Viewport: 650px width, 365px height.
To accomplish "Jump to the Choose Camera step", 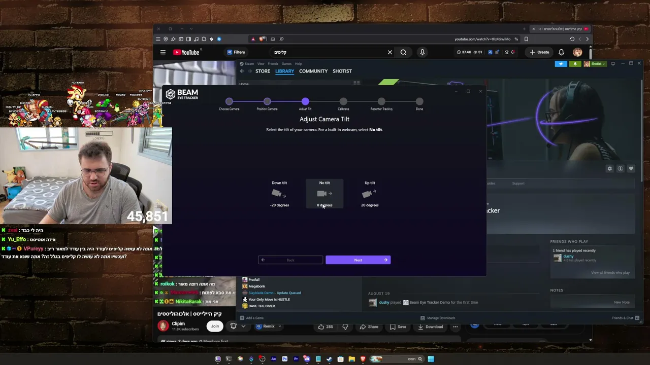I will click(229, 101).
